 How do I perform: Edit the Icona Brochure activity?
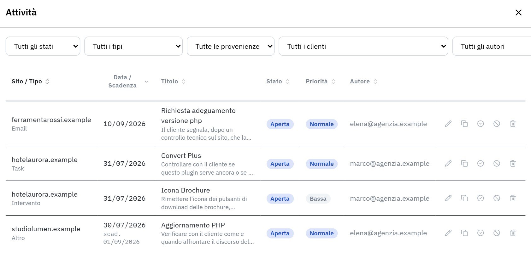pos(448,198)
